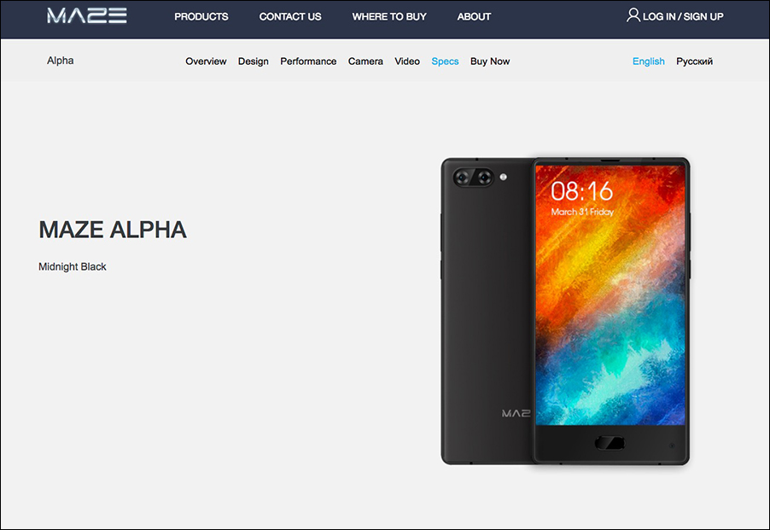Select the Specs tab
Viewport: 770px width, 530px height.
[x=445, y=61]
